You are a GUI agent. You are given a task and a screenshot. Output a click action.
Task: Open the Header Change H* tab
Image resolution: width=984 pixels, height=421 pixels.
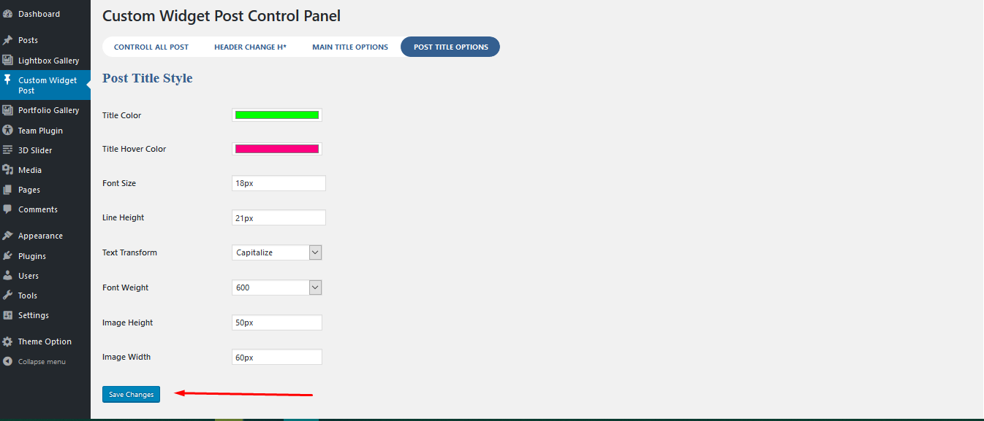pyautogui.click(x=250, y=47)
